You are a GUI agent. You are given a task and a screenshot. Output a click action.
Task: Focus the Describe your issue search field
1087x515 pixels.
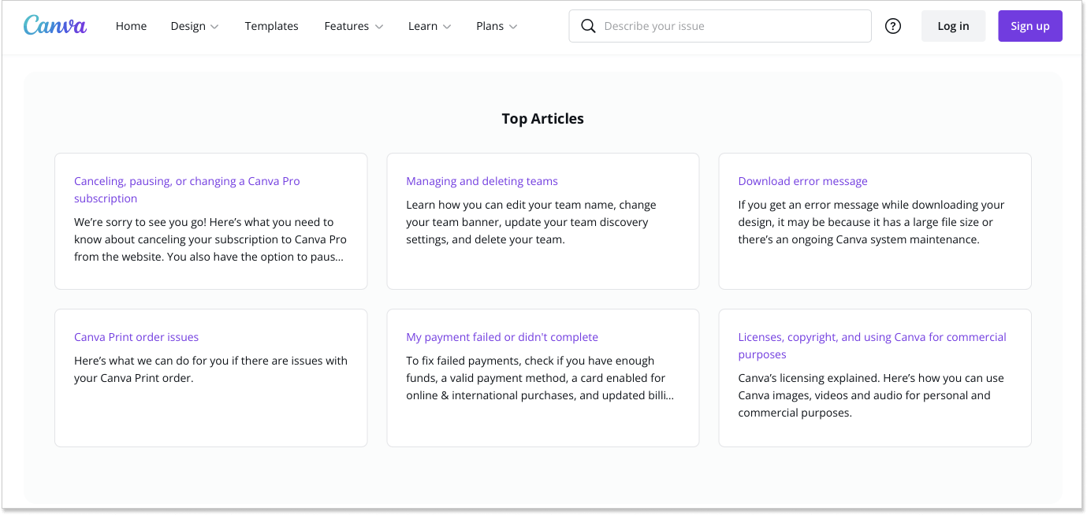[720, 26]
